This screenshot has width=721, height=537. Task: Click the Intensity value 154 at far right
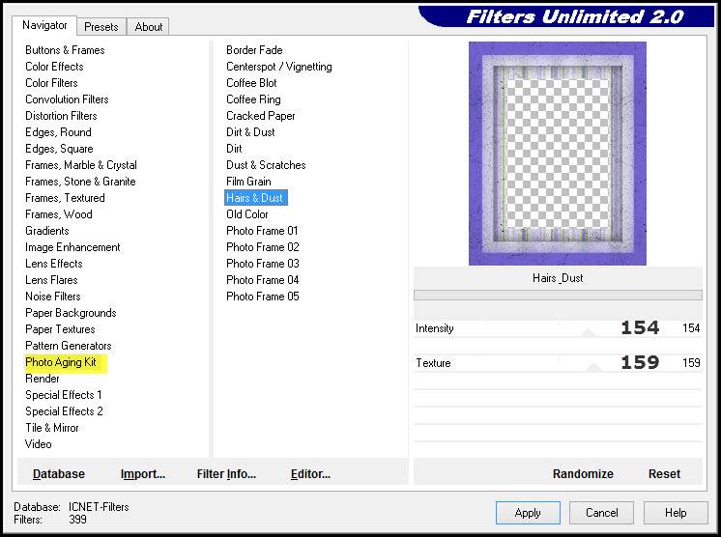(x=691, y=328)
